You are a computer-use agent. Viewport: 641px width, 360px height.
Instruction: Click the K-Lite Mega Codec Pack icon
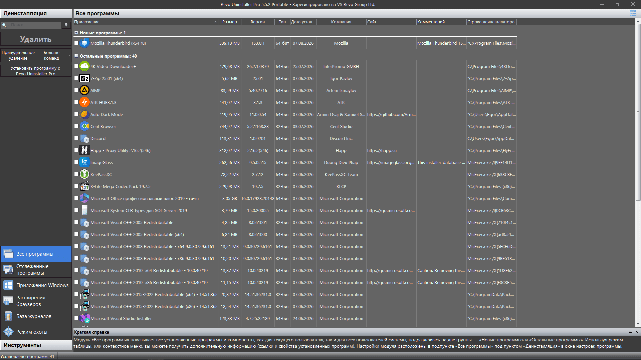coord(84,186)
